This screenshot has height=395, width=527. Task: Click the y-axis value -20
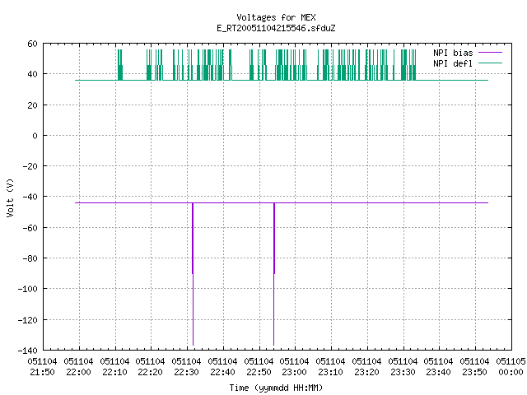30,166
